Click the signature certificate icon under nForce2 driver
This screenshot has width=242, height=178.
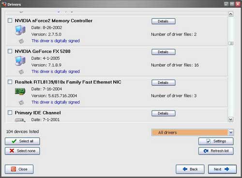[21, 41]
